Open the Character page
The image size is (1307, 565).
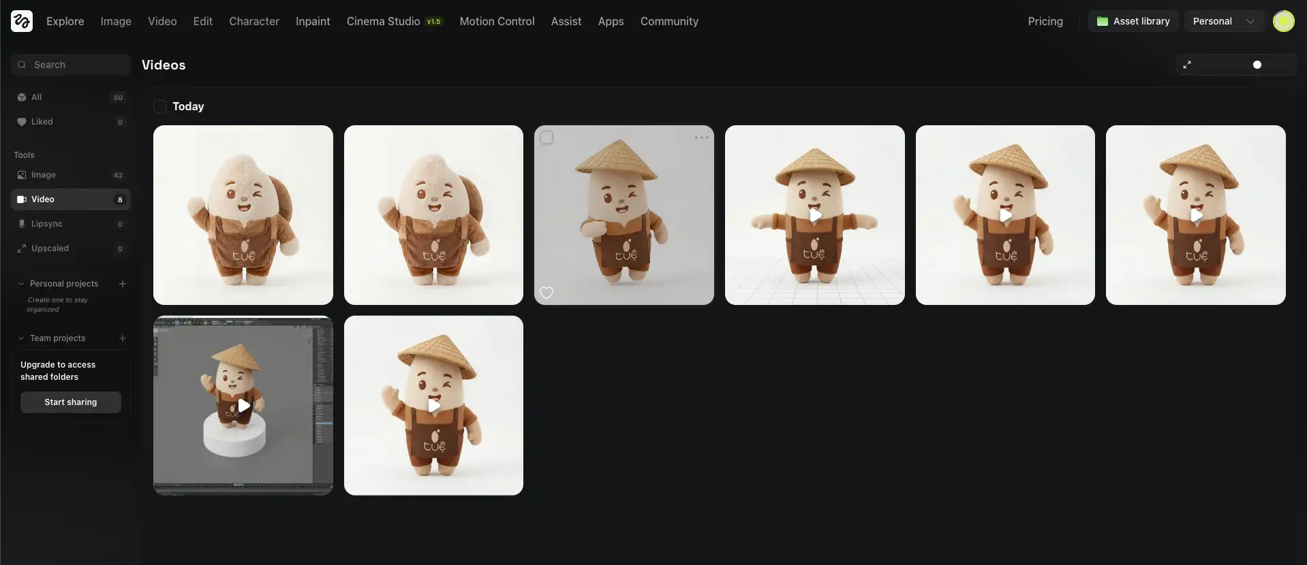254,21
